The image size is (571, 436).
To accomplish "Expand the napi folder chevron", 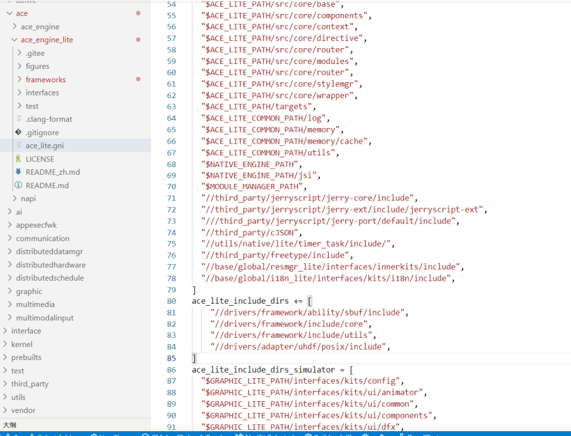I will [x=15, y=198].
